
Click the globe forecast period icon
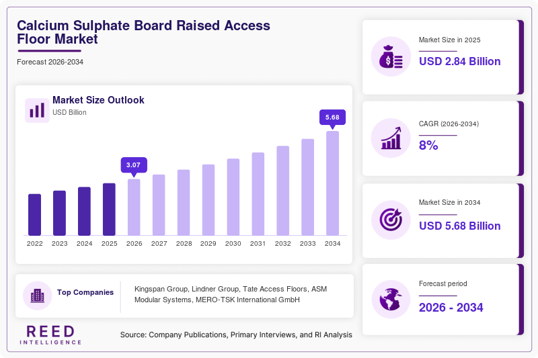pos(391,300)
